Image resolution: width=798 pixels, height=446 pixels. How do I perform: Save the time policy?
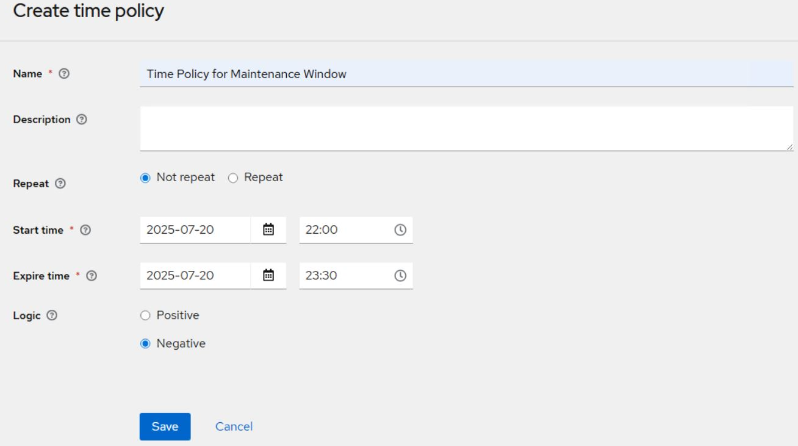click(165, 426)
